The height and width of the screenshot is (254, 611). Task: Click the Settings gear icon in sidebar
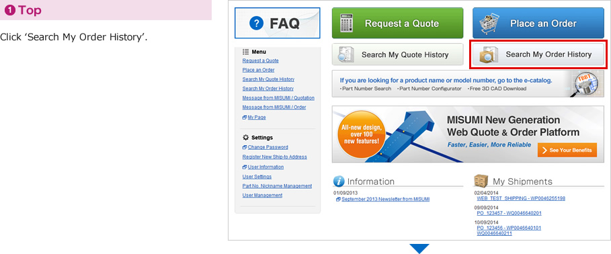245,138
